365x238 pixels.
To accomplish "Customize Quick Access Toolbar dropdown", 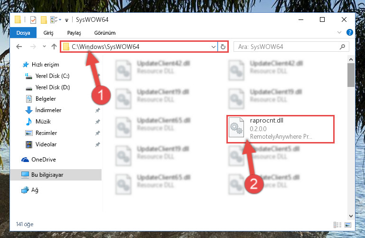I will [66, 20].
